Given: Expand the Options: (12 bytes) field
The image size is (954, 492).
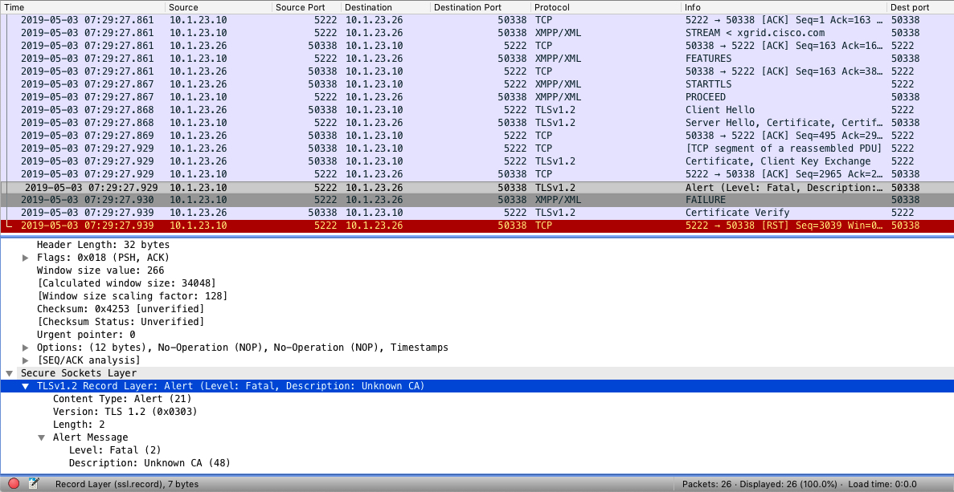Looking at the screenshot, I should point(26,348).
